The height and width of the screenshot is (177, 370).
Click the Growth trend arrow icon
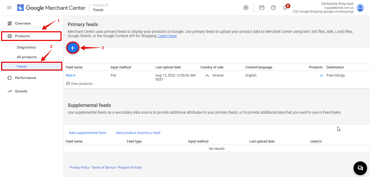click(10, 91)
